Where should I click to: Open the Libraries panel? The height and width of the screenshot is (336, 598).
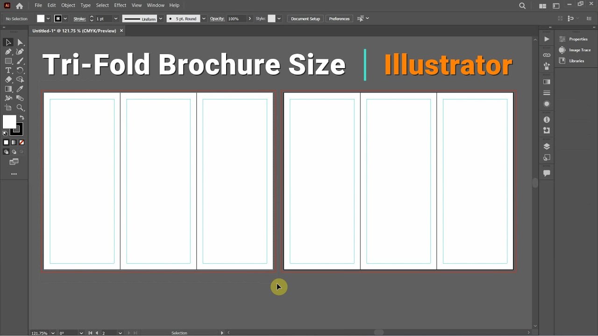(x=572, y=61)
